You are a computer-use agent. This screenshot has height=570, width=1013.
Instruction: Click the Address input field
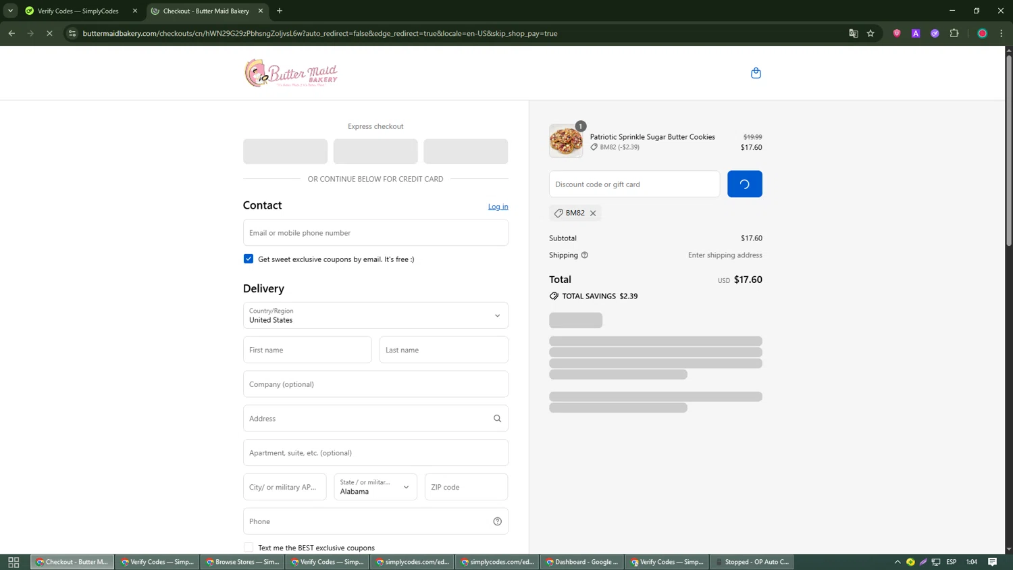375,419
